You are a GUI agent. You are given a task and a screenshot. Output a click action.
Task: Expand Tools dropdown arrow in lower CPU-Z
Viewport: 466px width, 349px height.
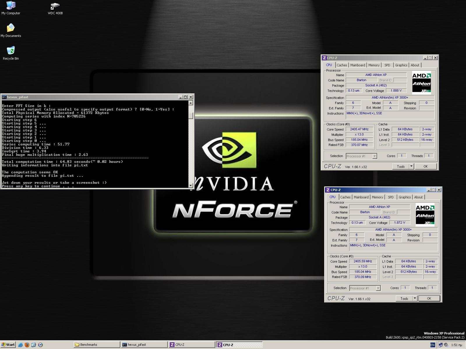tap(415, 299)
